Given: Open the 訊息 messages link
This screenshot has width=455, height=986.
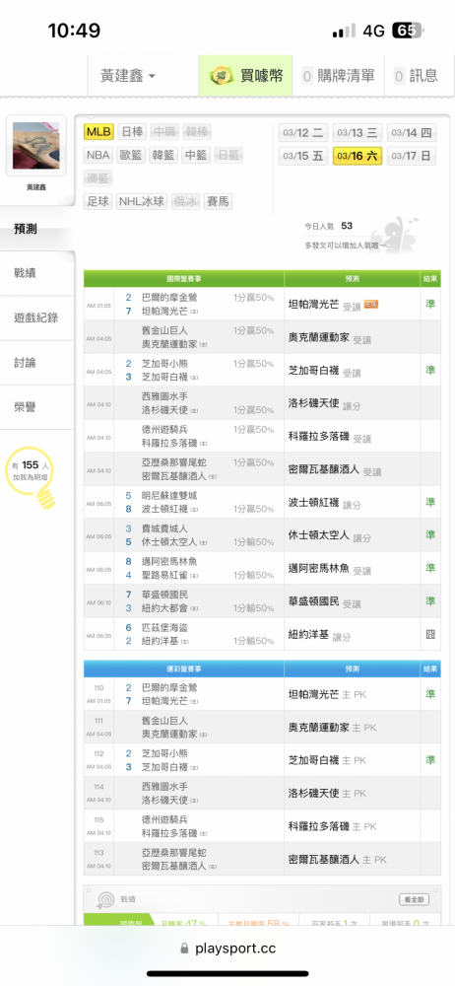Looking at the screenshot, I should (416, 76).
